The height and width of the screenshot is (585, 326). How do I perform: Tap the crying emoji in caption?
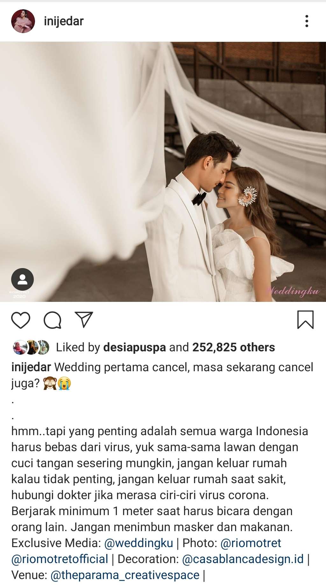pos(64,383)
